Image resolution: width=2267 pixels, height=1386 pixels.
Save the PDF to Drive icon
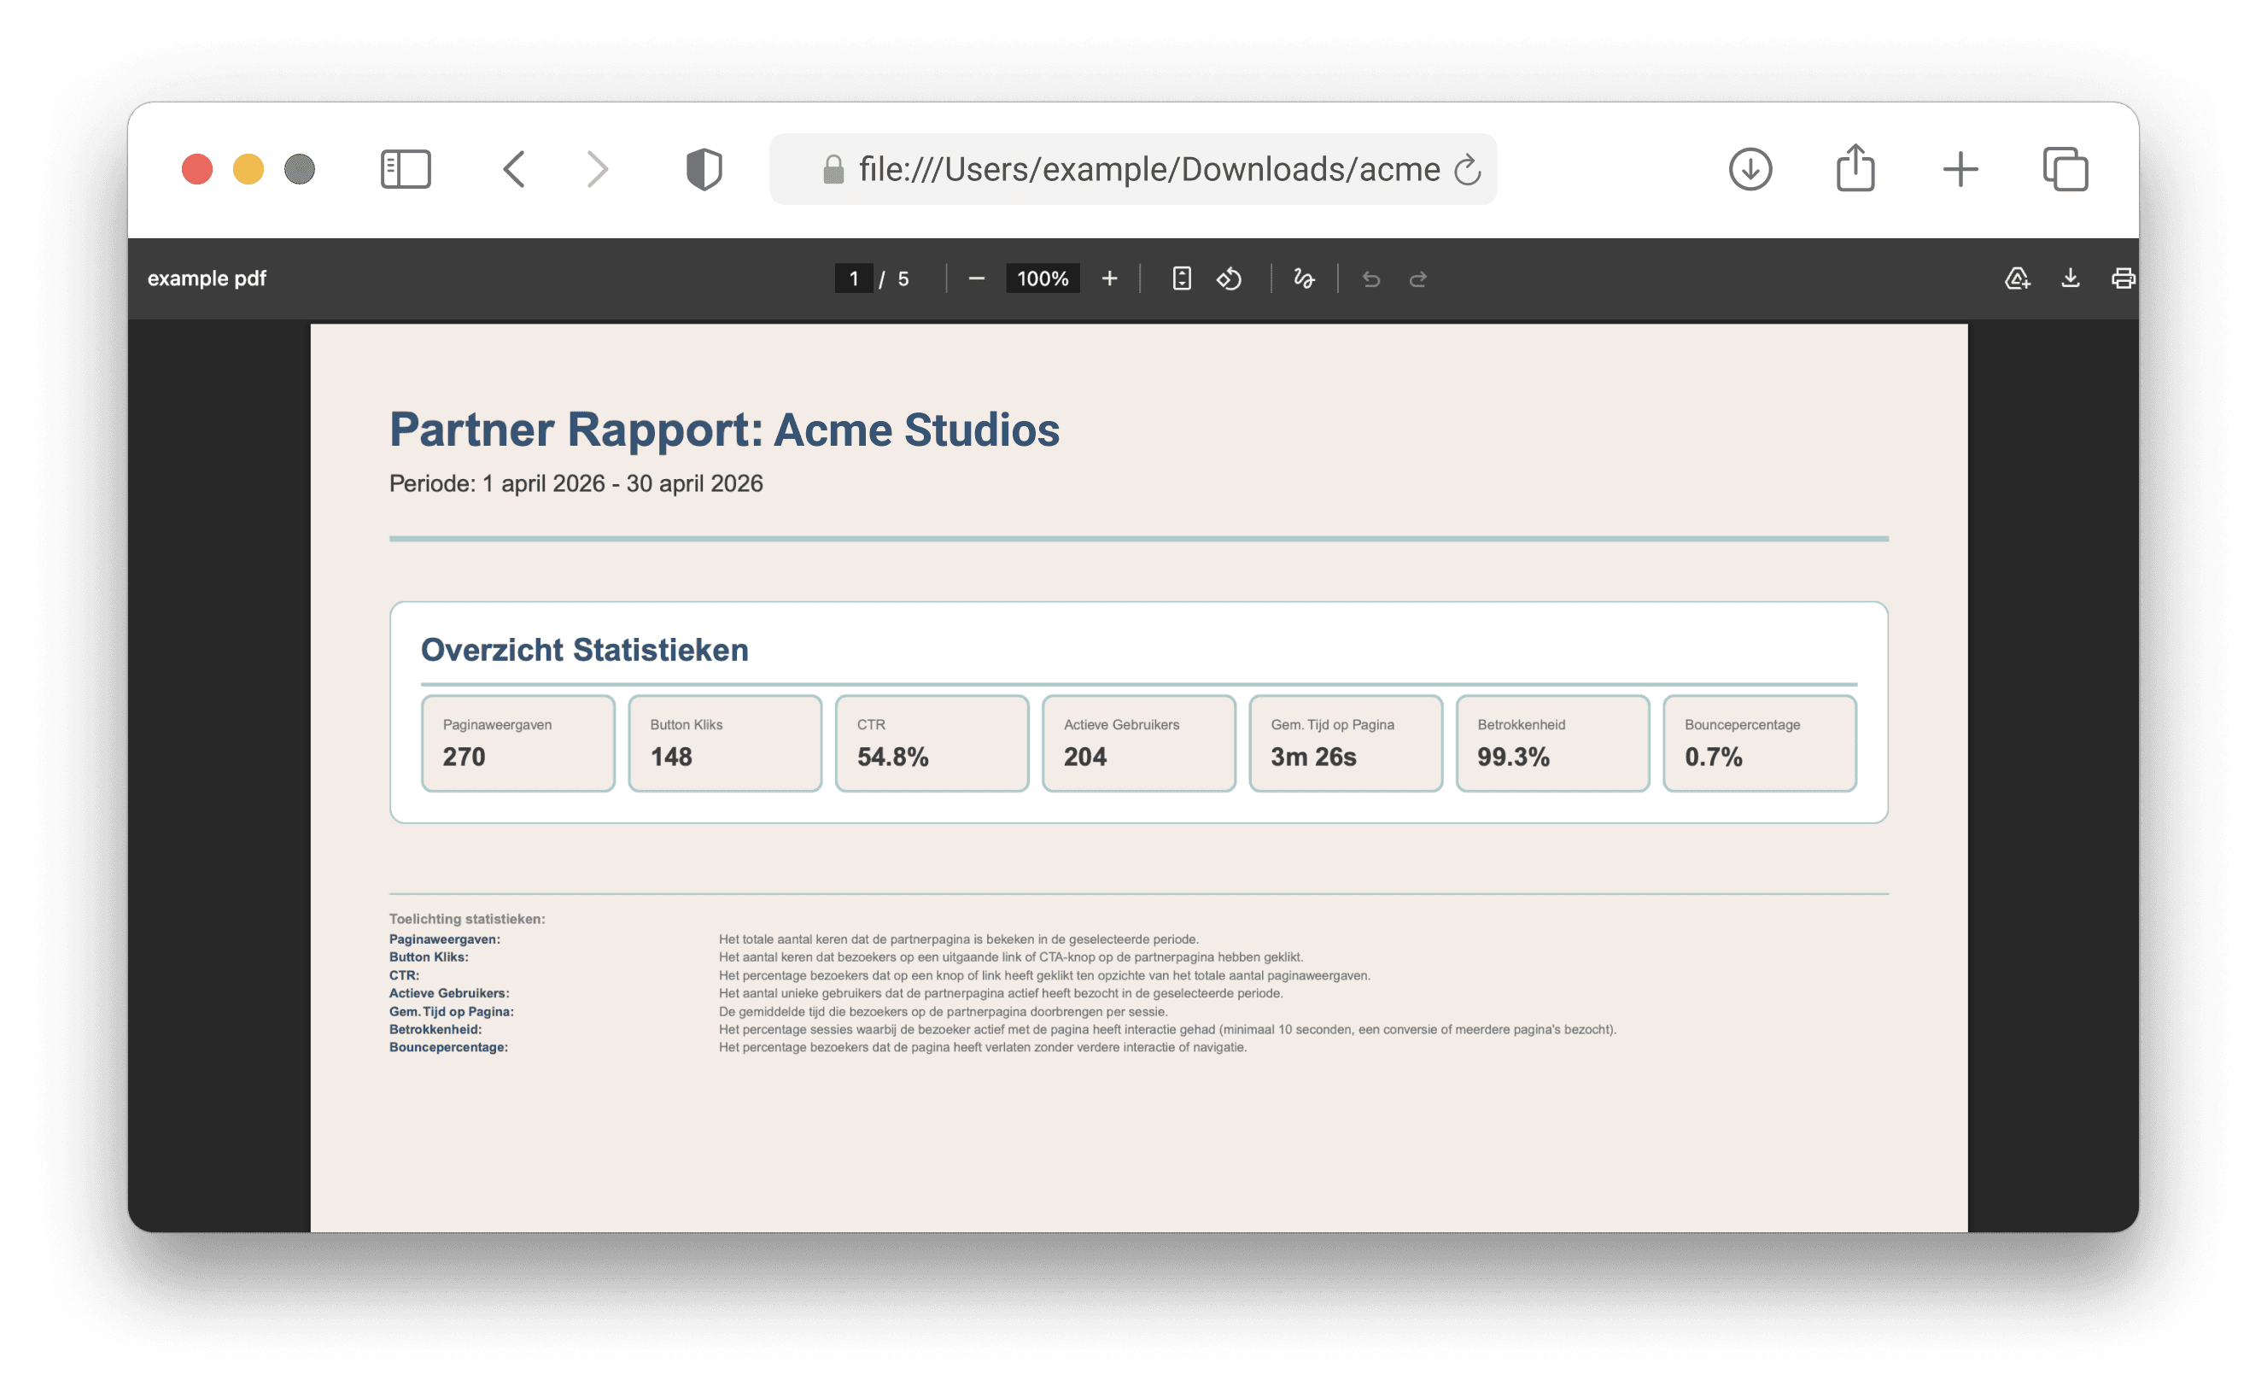point(2017,278)
